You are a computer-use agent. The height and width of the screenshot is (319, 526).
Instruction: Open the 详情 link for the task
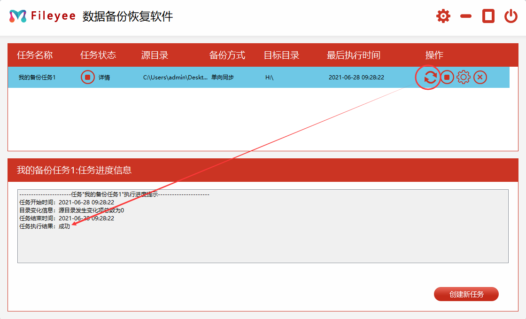point(104,78)
